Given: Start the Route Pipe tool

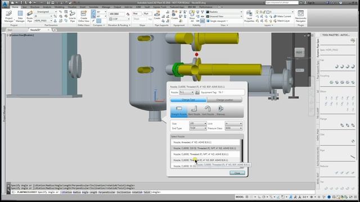Looking at the screenshot, I should [x=30, y=16].
